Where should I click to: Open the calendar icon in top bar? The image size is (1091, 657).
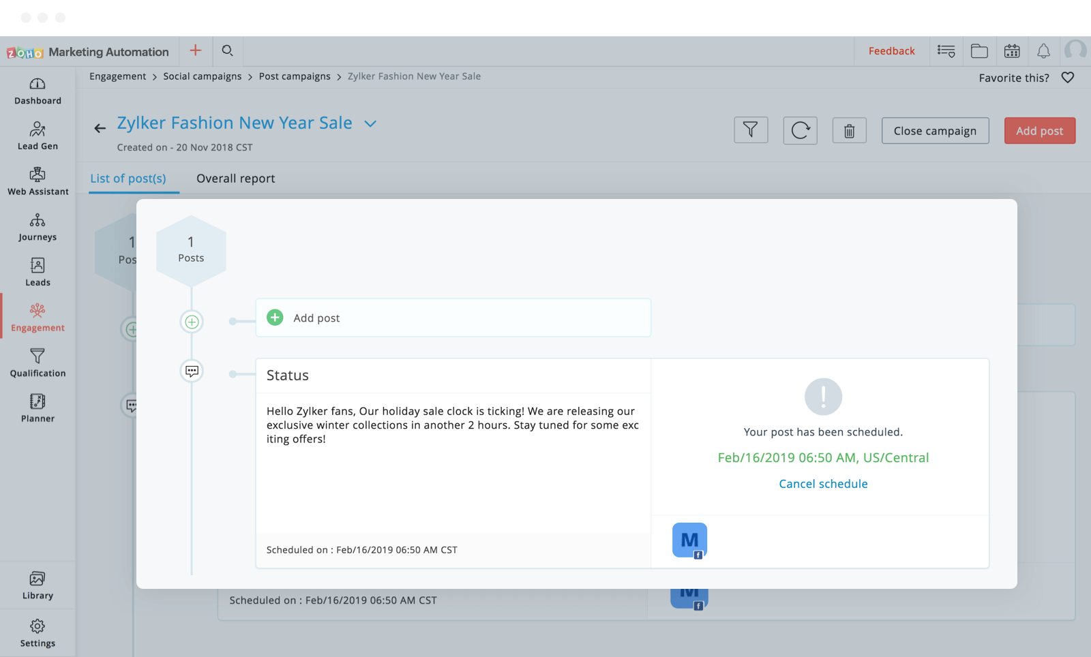(1011, 50)
